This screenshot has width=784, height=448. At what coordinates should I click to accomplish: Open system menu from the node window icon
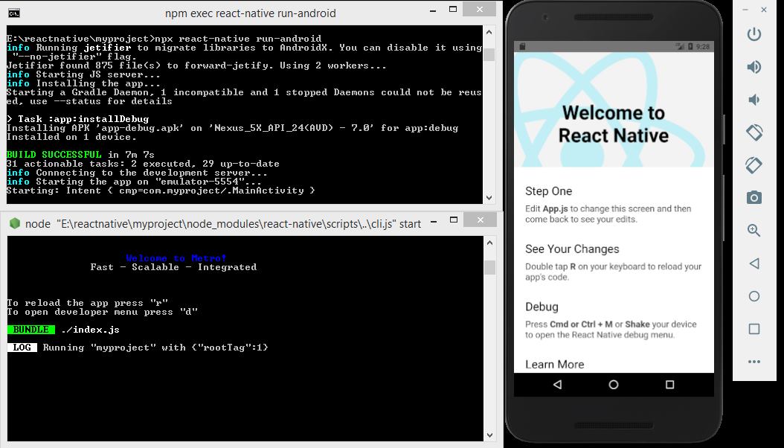pos(13,223)
